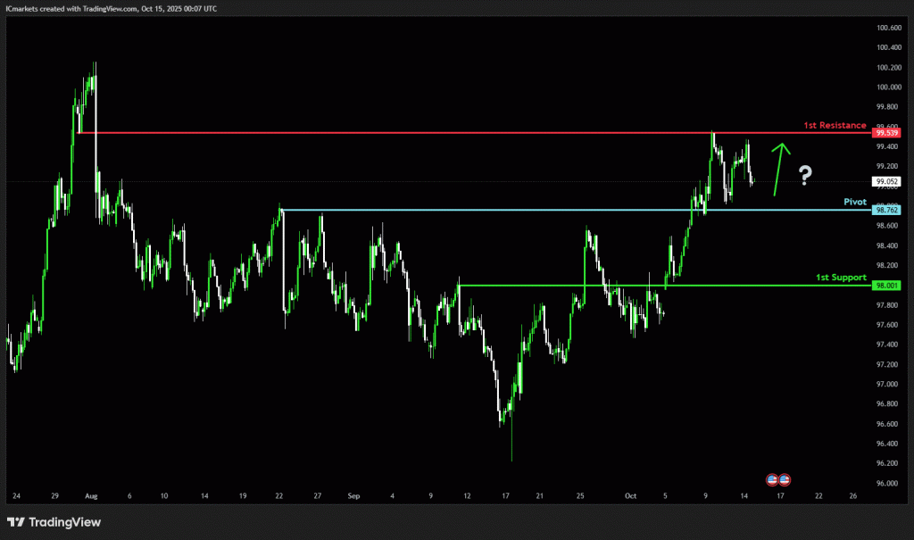Click the 'Oct' label on time axis
Viewport: 914px width, 540px height.
point(631,494)
